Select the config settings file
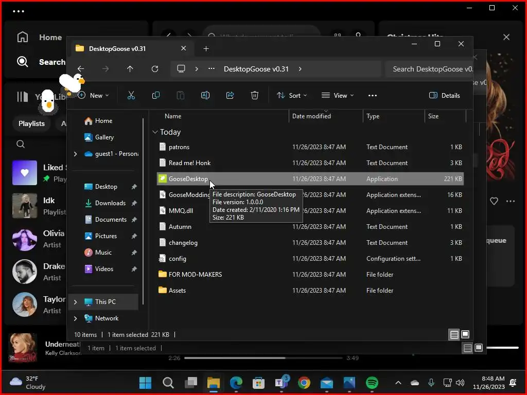The height and width of the screenshot is (395, 527). click(x=310, y=259)
